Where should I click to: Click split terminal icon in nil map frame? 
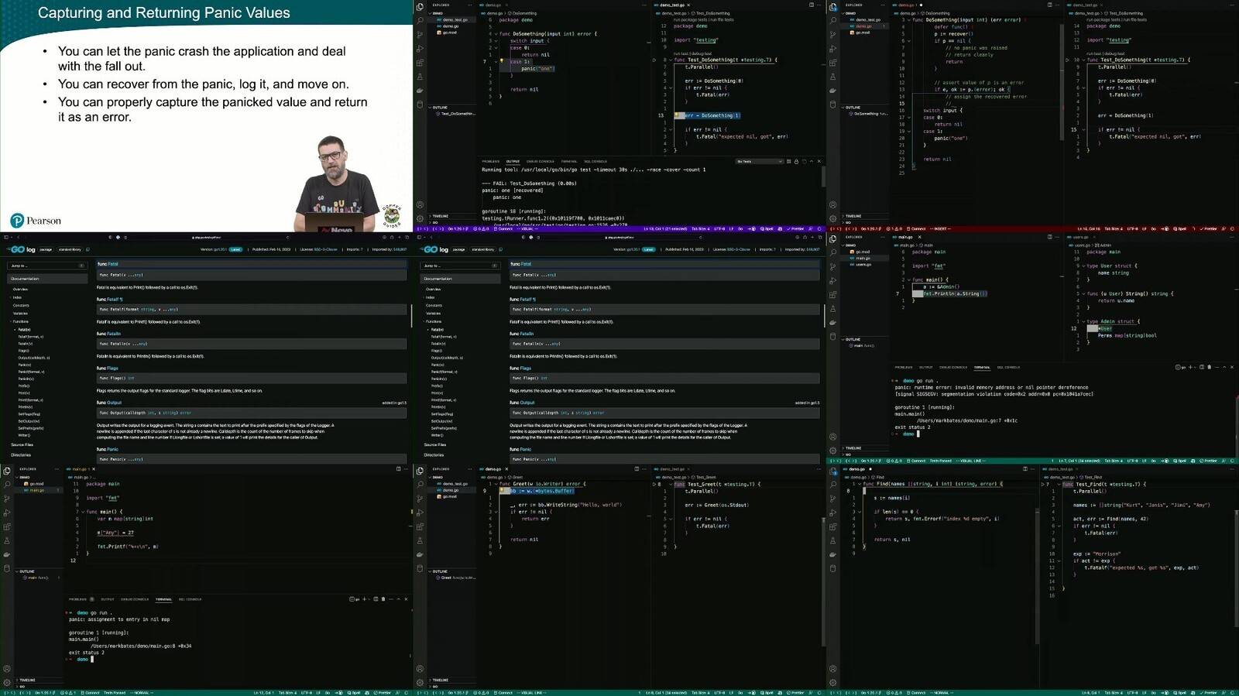(x=376, y=598)
